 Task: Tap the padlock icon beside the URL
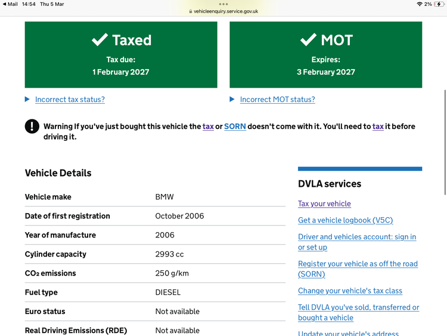(191, 11)
